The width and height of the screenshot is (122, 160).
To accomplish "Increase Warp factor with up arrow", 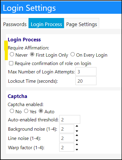I will [77, 145].
